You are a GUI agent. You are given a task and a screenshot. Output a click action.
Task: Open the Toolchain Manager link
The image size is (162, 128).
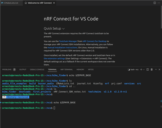tap(68, 41)
